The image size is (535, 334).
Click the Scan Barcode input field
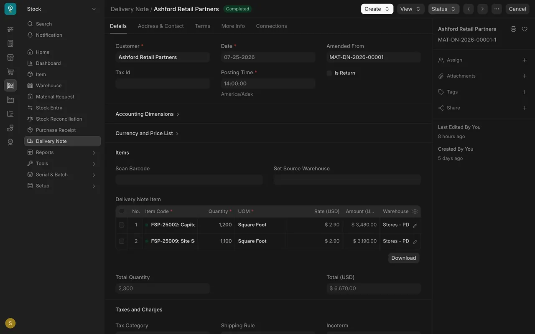pyautogui.click(x=189, y=180)
